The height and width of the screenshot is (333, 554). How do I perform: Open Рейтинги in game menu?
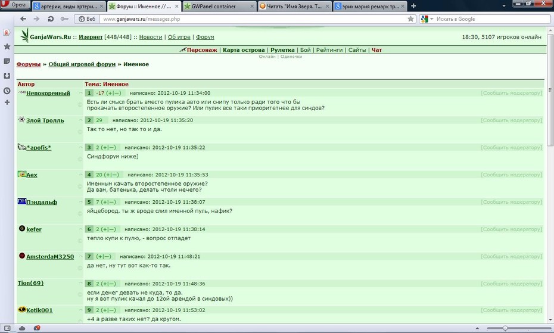[329, 50]
